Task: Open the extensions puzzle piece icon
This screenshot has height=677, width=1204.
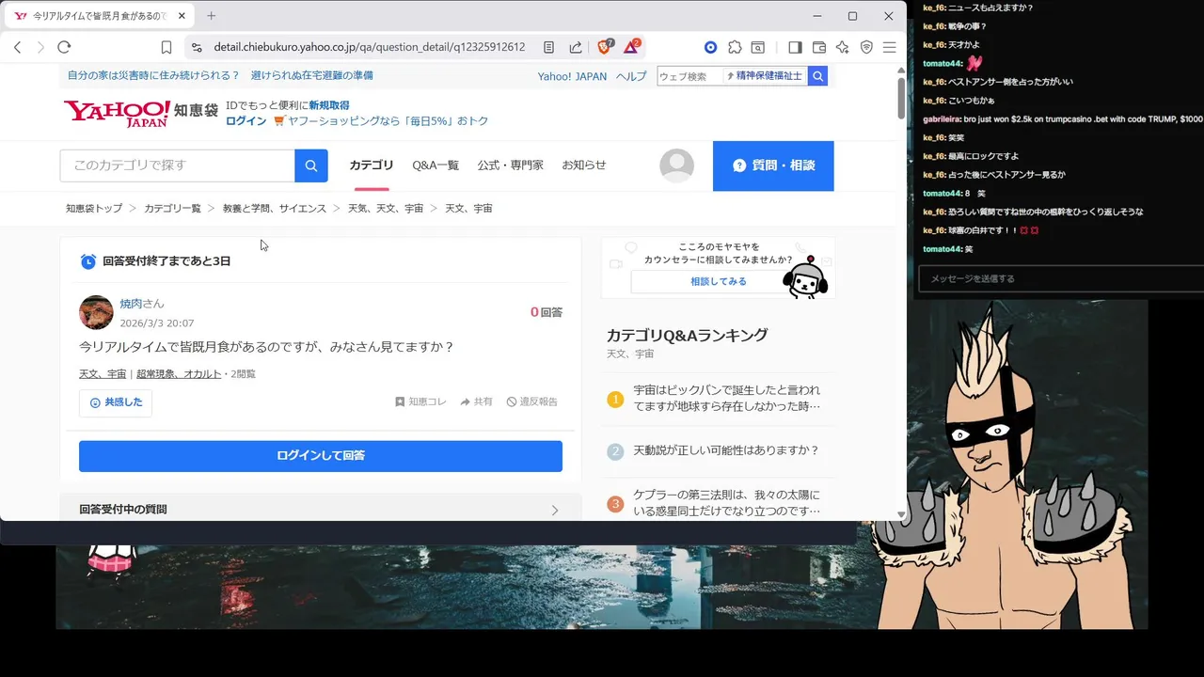Action: click(x=735, y=47)
